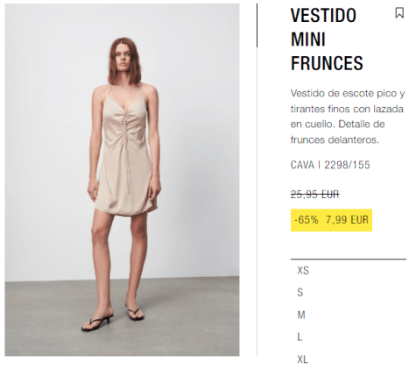
Task: Pick size M
Action: (x=301, y=315)
